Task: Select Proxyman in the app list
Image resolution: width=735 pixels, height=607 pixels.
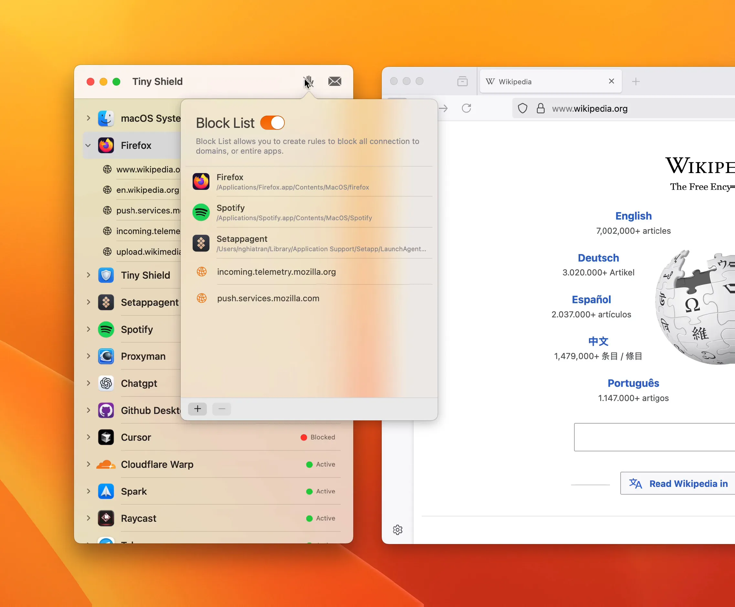Action: point(144,356)
